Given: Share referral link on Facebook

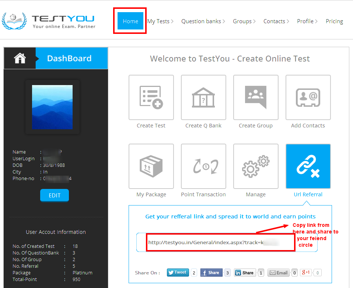Looking at the screenshot, I should pos(211,273).
